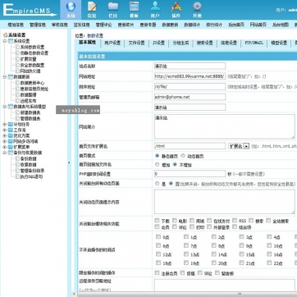This screenshot has height=297, width=297.
Task: Tick the 下载 module checkbox
Action: click(157, 221)
